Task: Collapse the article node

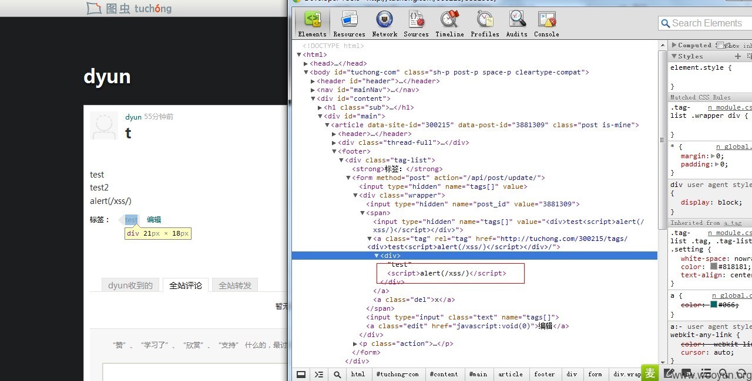Action: click(x=327, y=125)
